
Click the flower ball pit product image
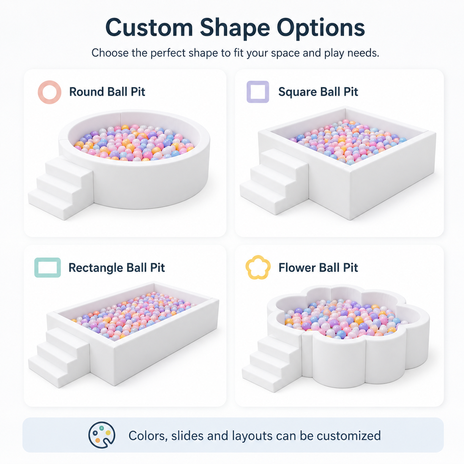pyautogui.click(x=336, y=339)
